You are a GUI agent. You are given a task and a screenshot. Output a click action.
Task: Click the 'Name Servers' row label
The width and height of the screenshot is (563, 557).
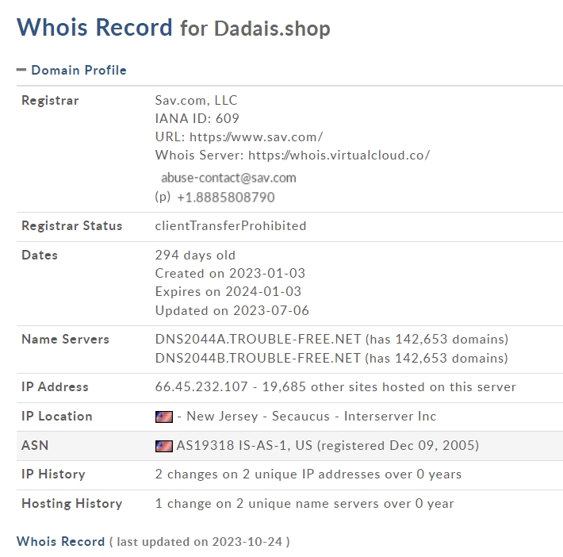[x=65, y=340]
